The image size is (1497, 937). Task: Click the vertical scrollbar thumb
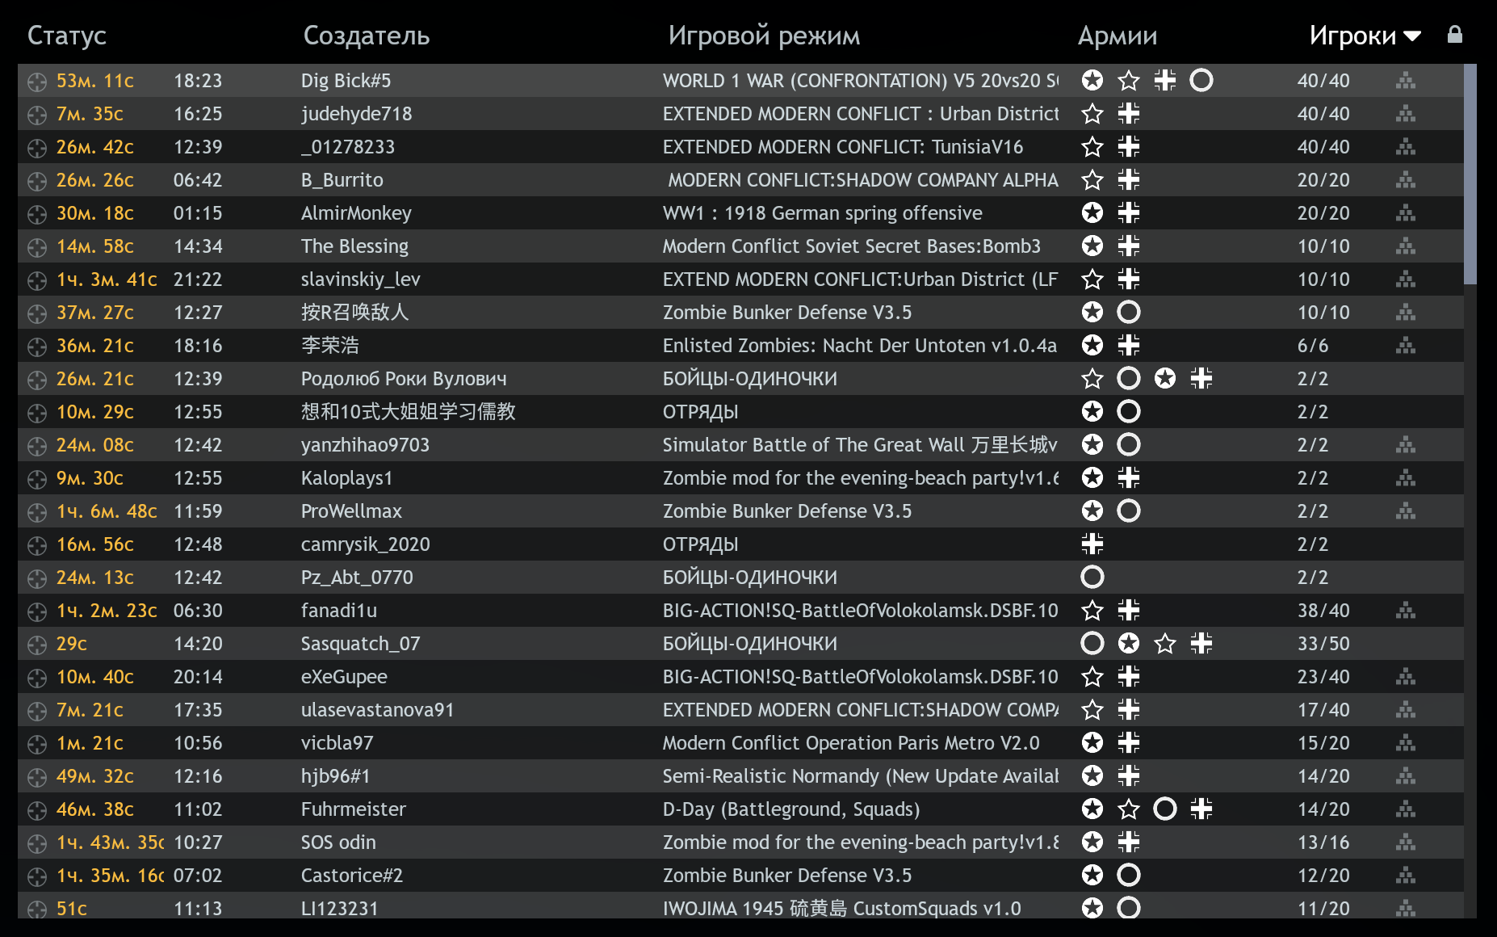click(1470, 174)
